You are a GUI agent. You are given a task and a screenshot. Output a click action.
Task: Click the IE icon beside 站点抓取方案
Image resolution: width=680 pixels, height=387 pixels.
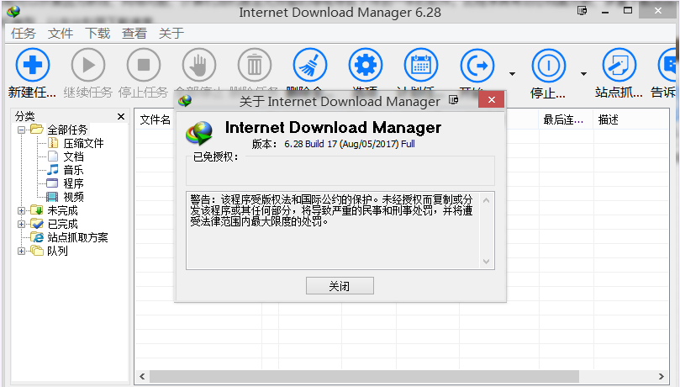37,237
